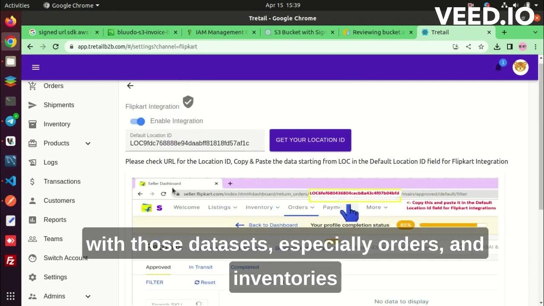Click the Orders cart icon in the sidebar
Image resolution: width=544 pixels, height=306 pixels.
(32, 86)
